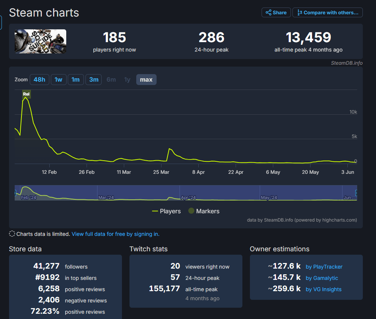Screen dimensions: 376x319
Task: Set chart zoom to 48h
Action: tap(39, 80)
